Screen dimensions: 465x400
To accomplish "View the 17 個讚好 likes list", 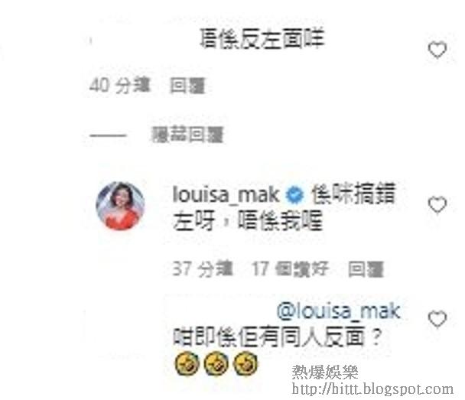I will click(x=291, y=268).
